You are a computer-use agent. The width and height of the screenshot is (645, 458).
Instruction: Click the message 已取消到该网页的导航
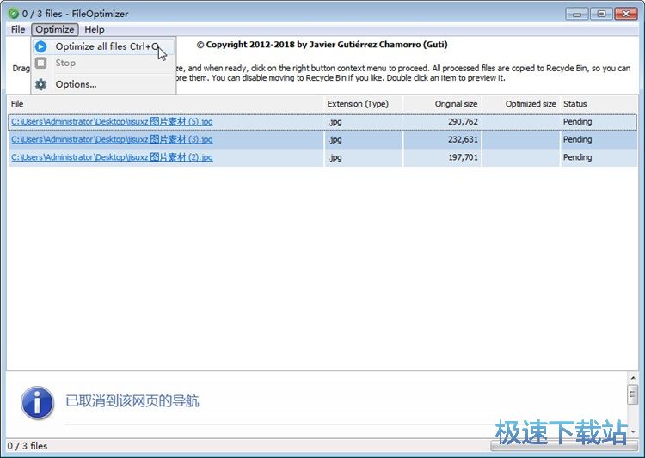click(132, 400)
